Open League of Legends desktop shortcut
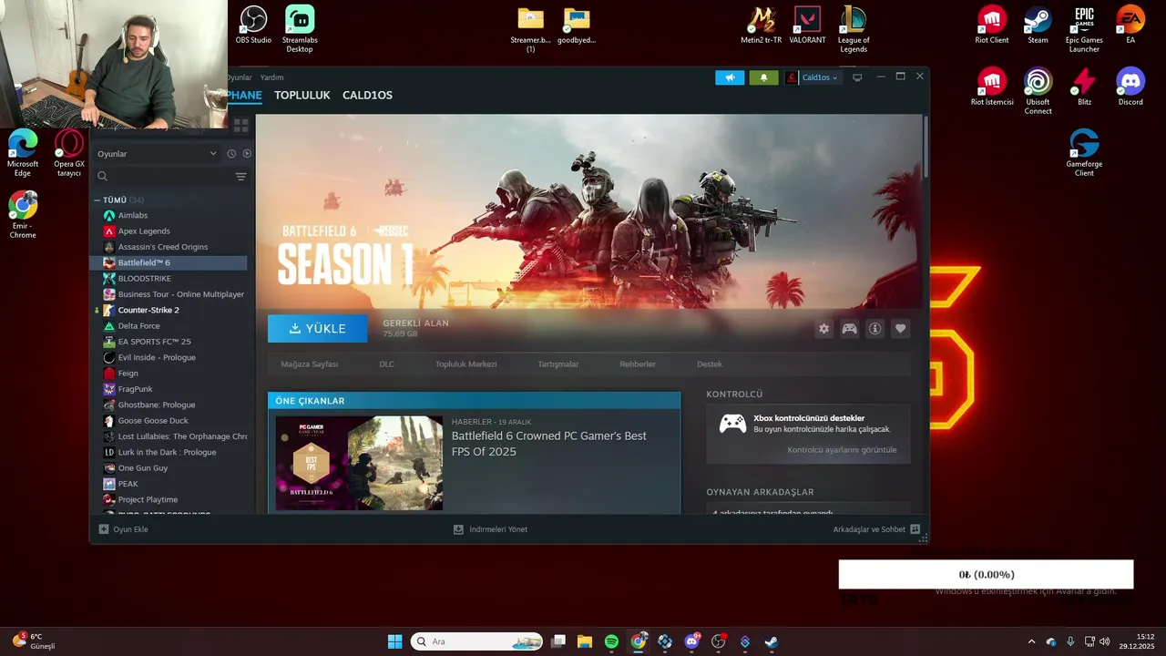The height and width of the screenshot is (656, 1166). pyautogui.click(x=854, y=29)
